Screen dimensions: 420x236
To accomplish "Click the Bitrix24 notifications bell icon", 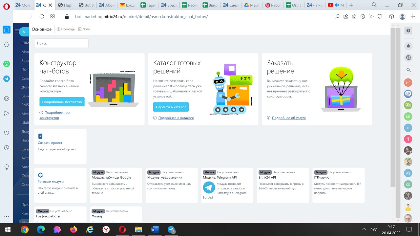I will pos(408,46).
